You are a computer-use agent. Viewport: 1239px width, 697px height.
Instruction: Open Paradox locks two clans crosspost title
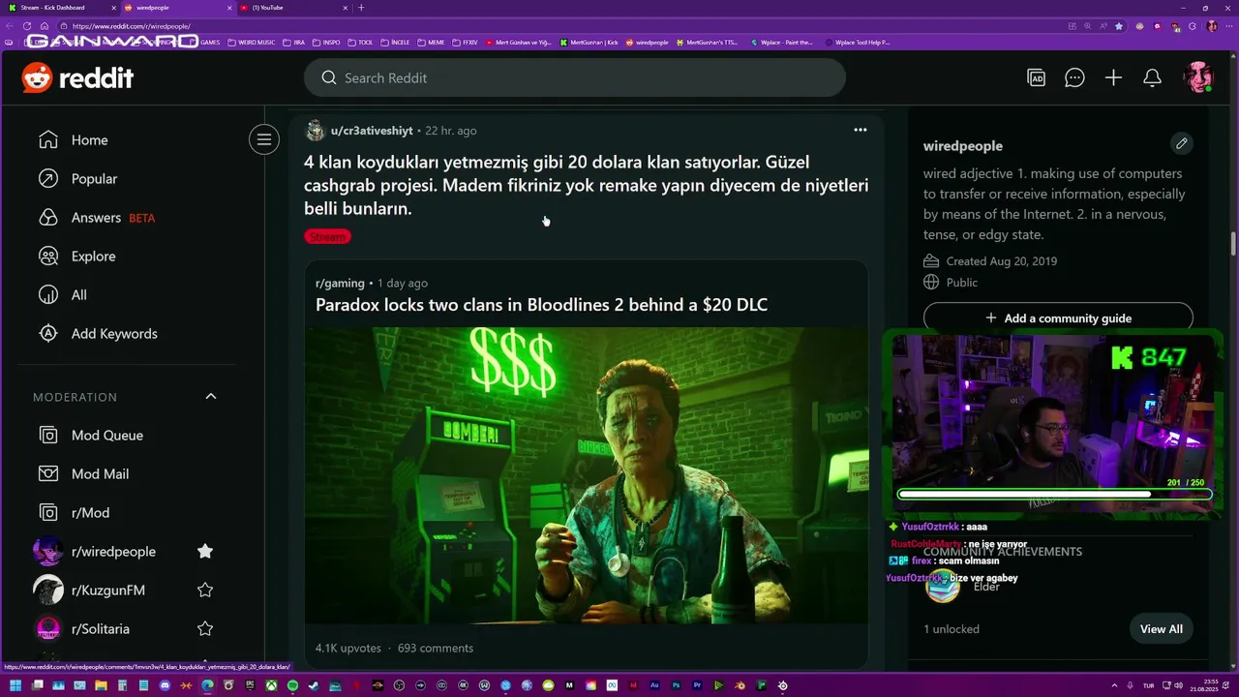point(541,305)
